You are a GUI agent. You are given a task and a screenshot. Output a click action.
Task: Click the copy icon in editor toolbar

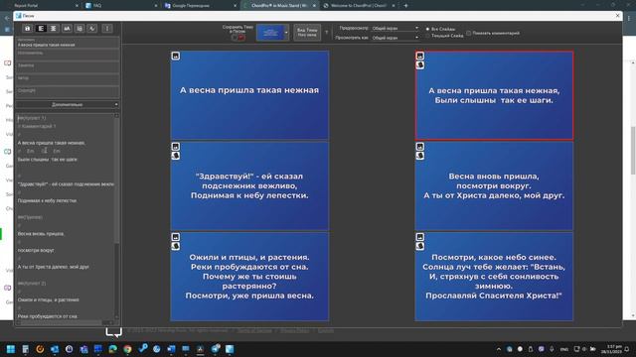[x=79, y=29]
